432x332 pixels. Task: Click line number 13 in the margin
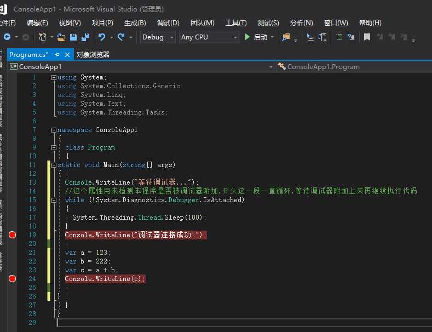pos(32,182)
